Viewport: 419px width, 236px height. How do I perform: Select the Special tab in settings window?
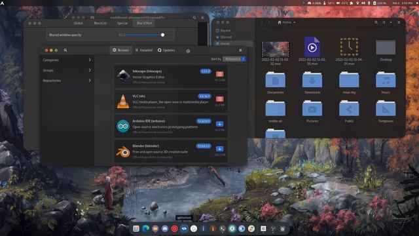(x=122, y=23)
